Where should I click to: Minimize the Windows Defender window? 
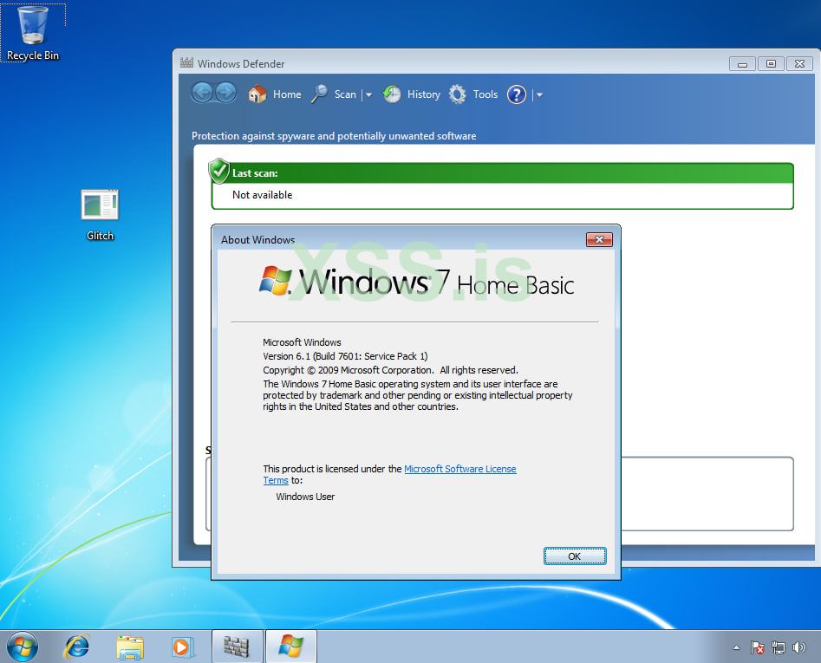pos(742,64)
